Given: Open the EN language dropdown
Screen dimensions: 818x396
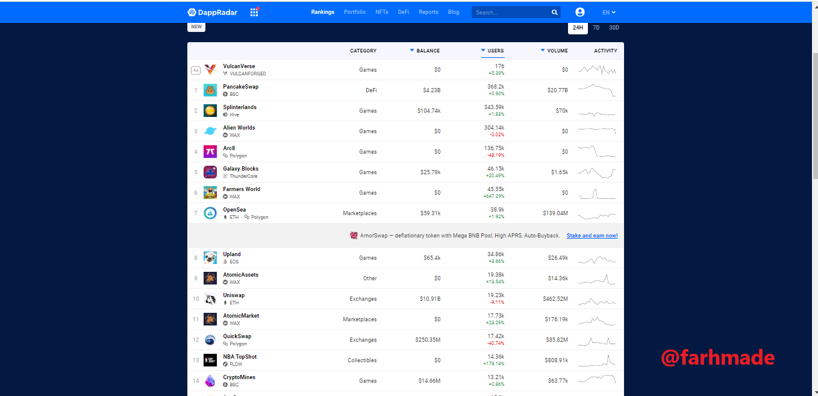Looking at the screenshot, I should [609, 12].
